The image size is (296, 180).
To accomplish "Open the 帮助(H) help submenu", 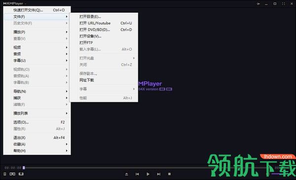I will pyautogui.click(x=37, y=151).
